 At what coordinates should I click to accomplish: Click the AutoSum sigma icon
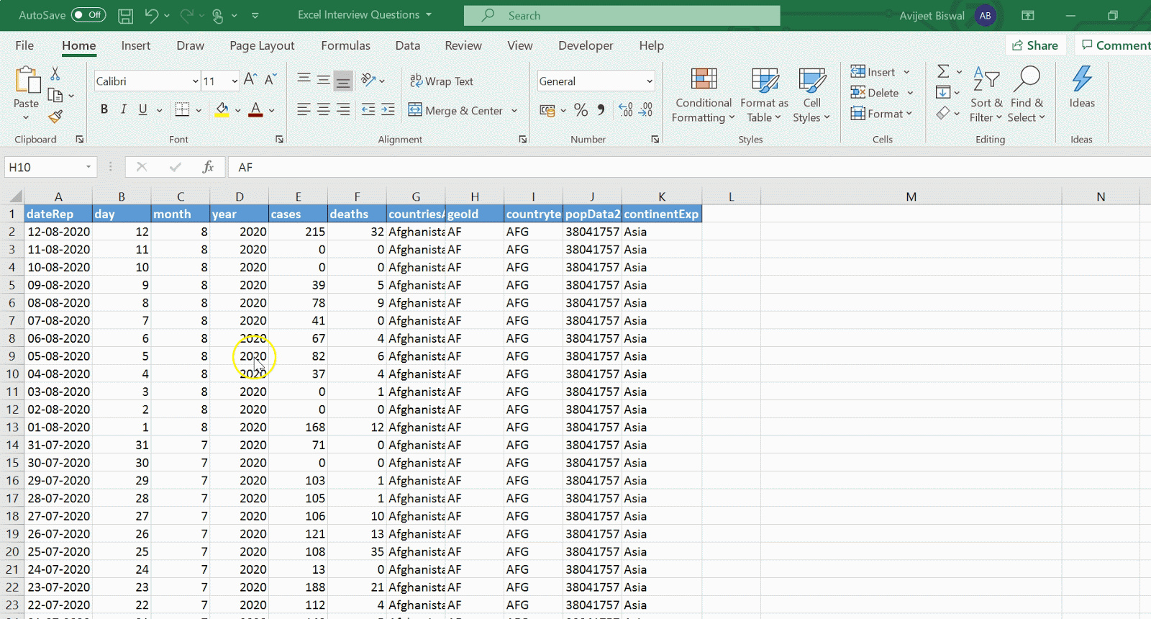[x=943, y=71]
